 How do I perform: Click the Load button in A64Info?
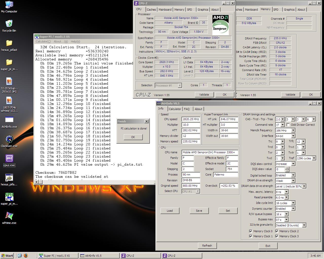tap(170, 211)
